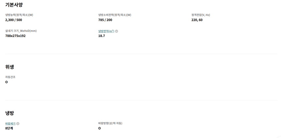The image size is (281, 138).
Task: Click the 788x275x192 dimension value
Action: point(15,36)
